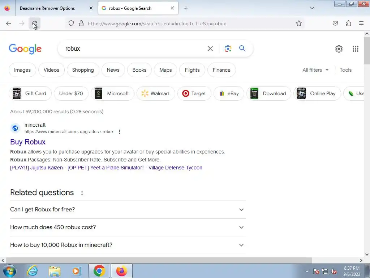Open the Firefox extensions puzzle icon
Image resolution: width=370 pixels, height=278 pixels.
(x=348, y=23)
